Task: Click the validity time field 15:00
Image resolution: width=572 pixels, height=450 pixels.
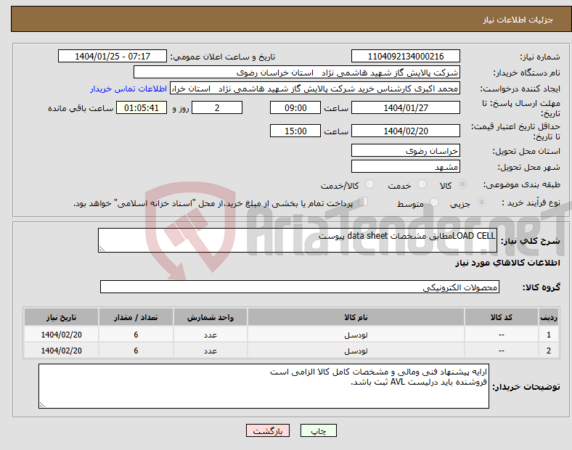Action: [295, 131]
